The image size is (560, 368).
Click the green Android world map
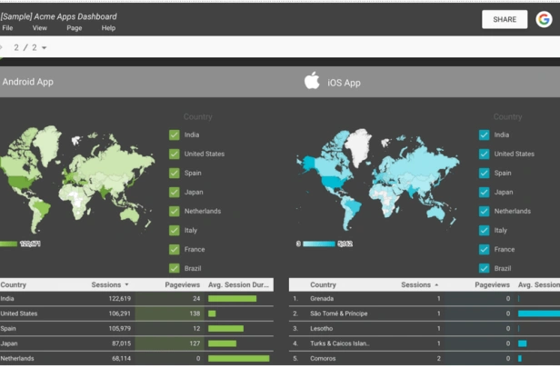click(x=76, y=178)
